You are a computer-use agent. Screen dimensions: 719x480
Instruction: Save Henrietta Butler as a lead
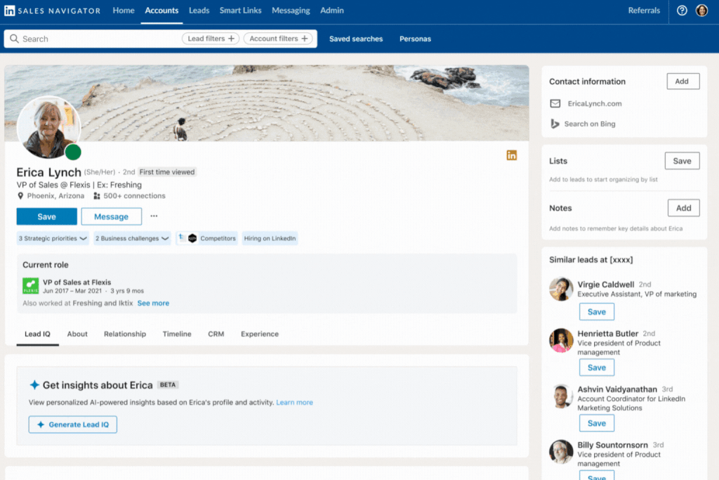(597, 368)
